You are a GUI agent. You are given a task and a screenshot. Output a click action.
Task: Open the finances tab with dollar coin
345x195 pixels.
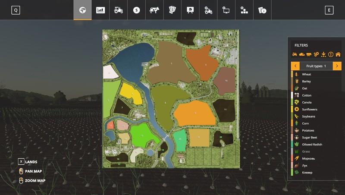tap(136, 10)
